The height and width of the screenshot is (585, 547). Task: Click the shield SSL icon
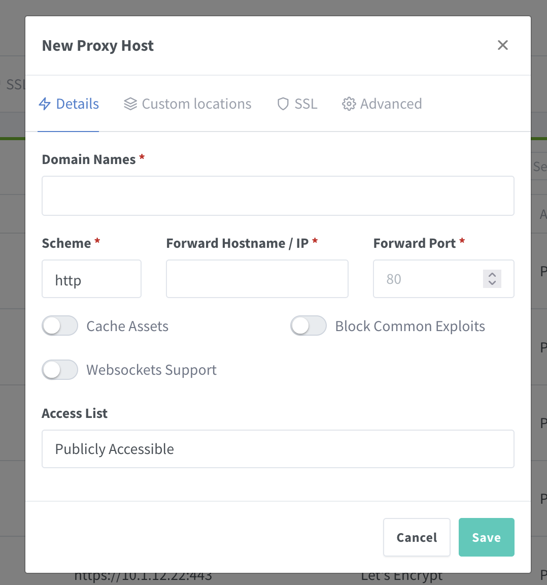[283, 104]
